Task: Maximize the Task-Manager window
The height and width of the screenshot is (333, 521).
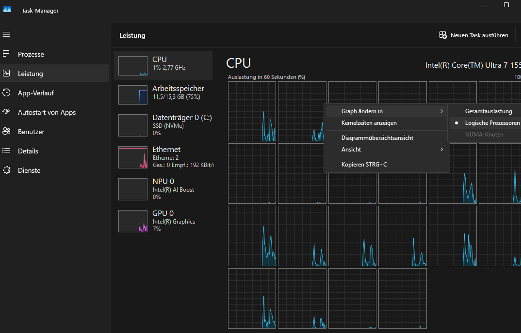Action: (506, 5)
